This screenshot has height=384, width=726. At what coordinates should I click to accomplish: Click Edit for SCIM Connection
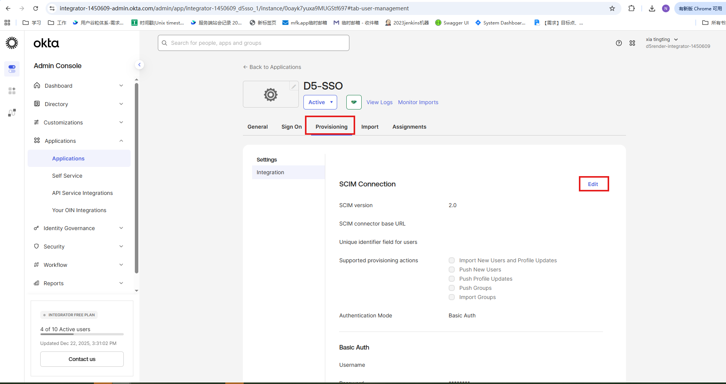[x=593, y=184]
